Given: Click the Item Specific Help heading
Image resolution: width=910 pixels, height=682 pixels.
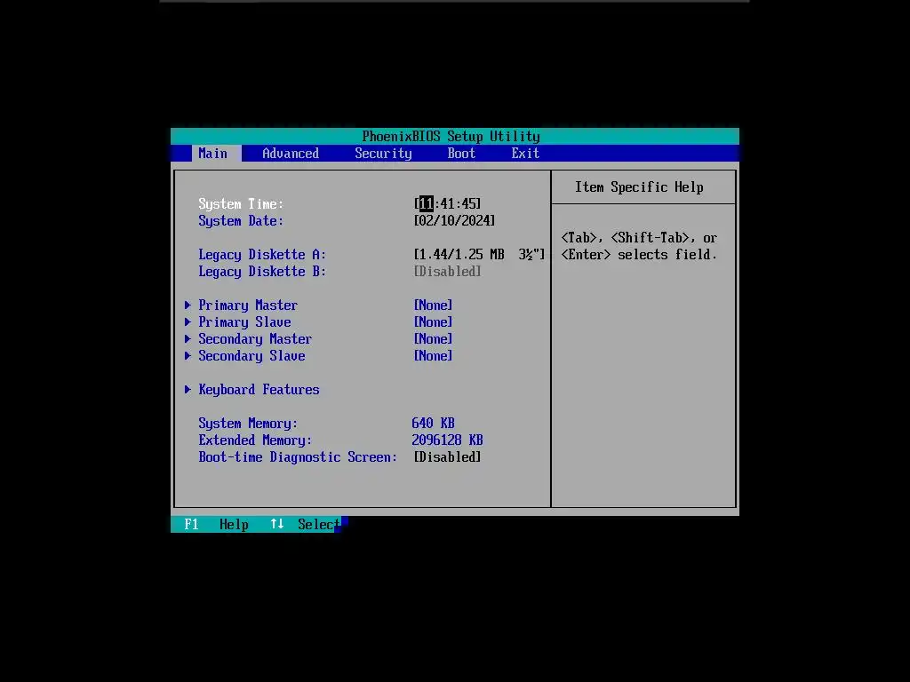Looking at the screenshot, I should click(x=639, y=187).
